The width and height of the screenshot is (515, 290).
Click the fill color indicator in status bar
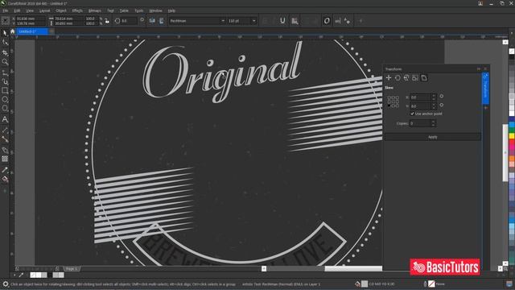(365, 284)
